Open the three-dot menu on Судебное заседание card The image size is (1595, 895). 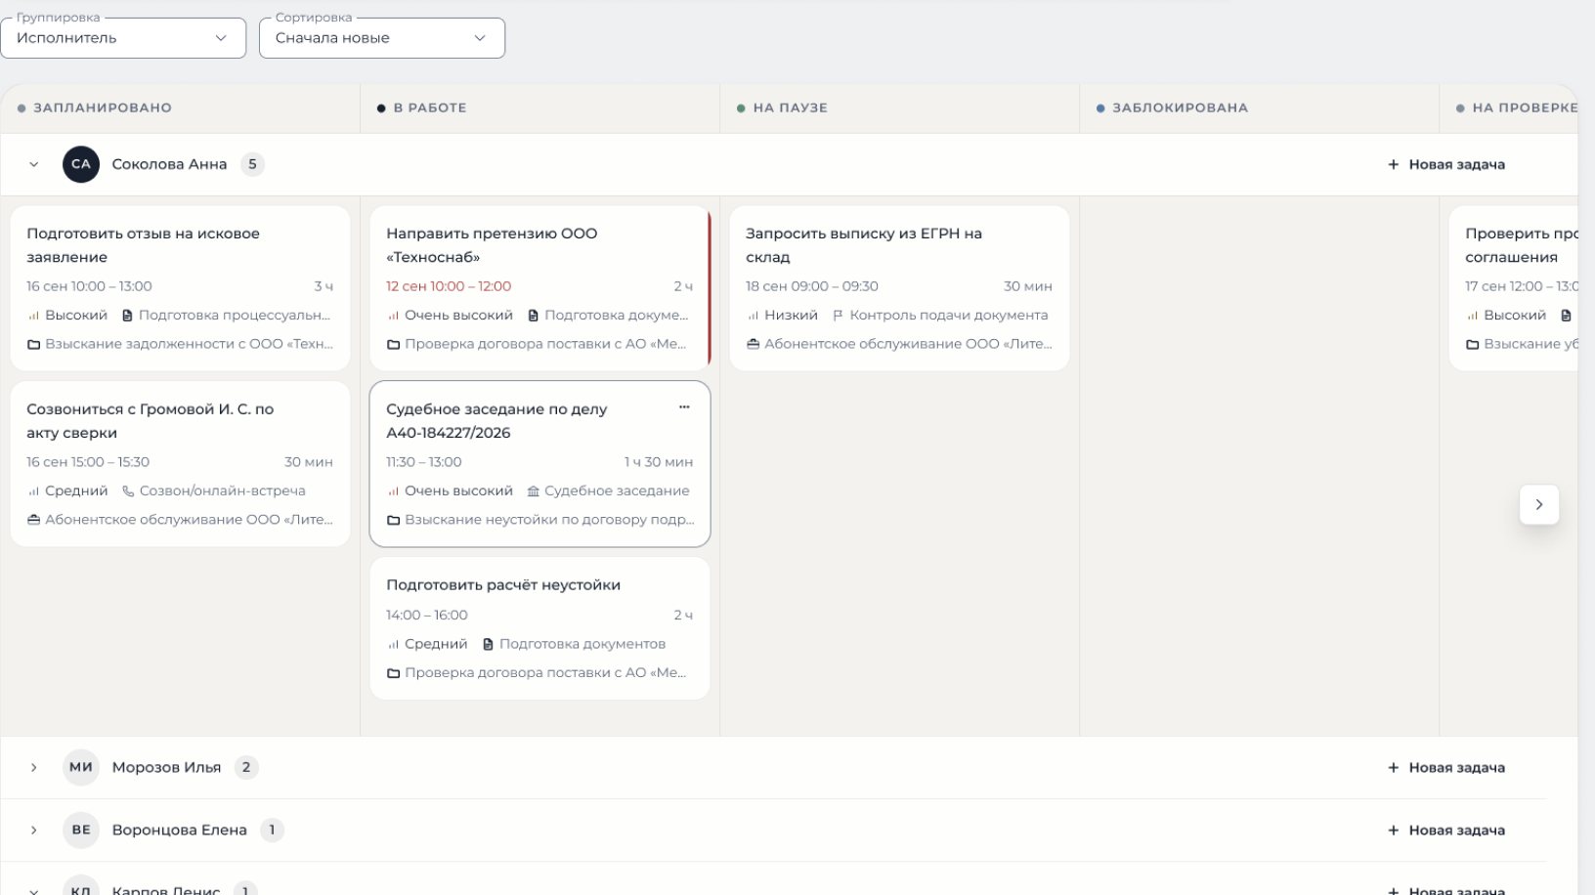[x=684, y=407]
